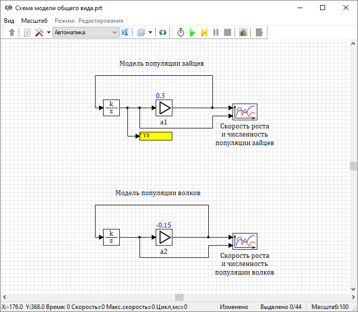Click the teal refresh arrows icon
The width and height of the screenshot is (358, 312).
tap(163, 32)
